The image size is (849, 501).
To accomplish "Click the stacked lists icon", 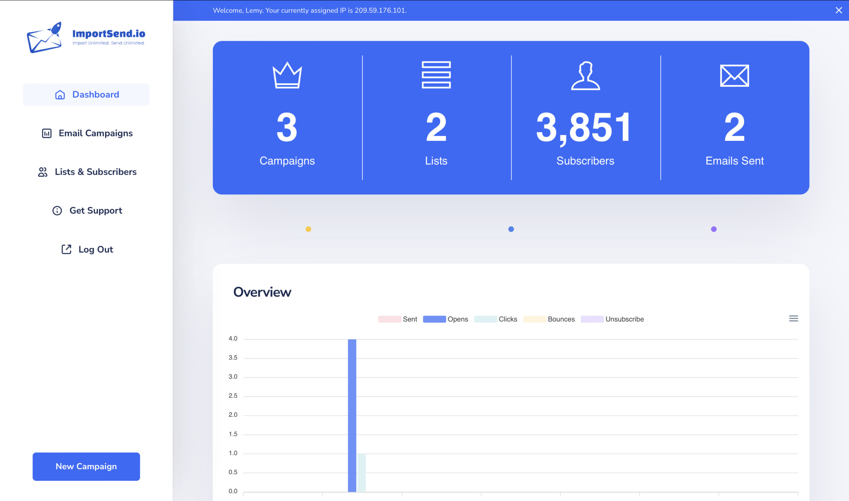I will (436, 75).
